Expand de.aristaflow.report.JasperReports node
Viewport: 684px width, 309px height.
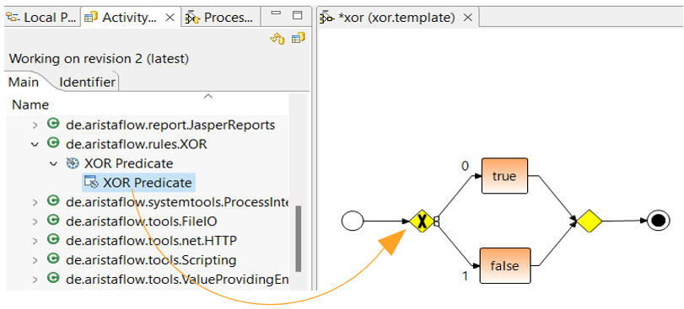[x=35, y=125]
